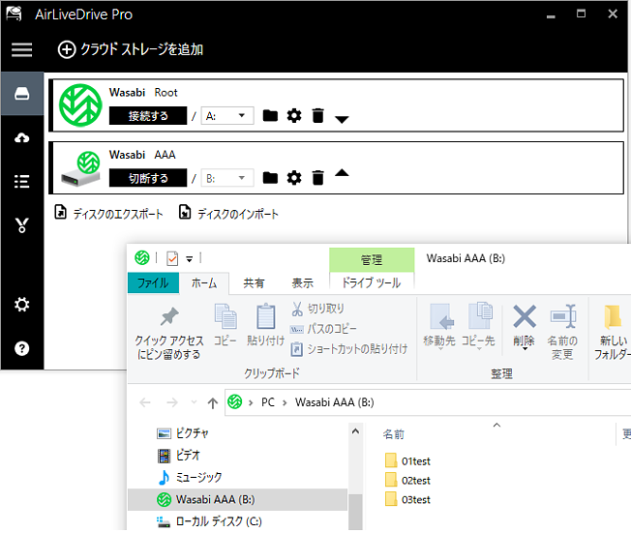Click 新しいフォルダー ribbon icon

pos(613,318)
